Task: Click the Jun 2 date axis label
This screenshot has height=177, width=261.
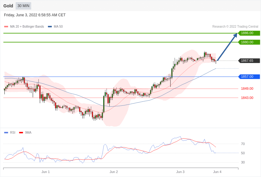Action: tap(114, 172)
